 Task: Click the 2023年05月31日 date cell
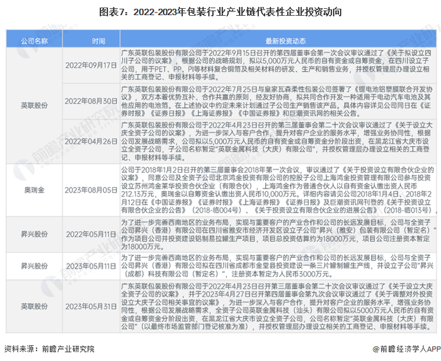[91, 306]
